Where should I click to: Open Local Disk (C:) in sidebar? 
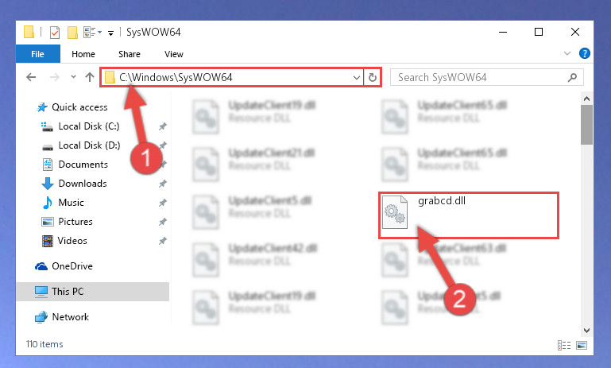click(x=88, y=126)
